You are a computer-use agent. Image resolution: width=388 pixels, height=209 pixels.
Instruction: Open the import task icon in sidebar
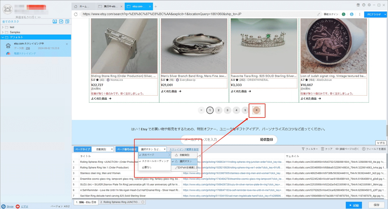pyautogui.click(x=55, y=22)
